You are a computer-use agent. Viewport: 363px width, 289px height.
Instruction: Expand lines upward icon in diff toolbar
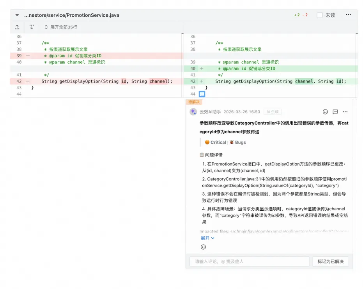click(17, 27)
